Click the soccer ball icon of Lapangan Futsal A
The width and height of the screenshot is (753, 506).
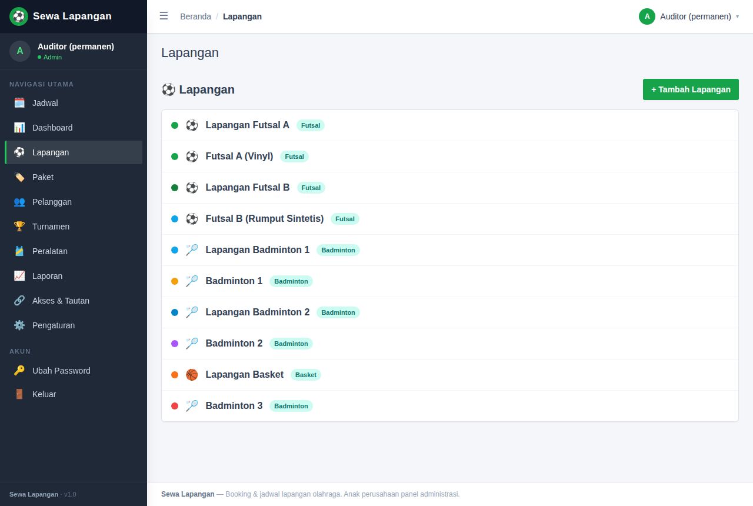tap(192, 125)
